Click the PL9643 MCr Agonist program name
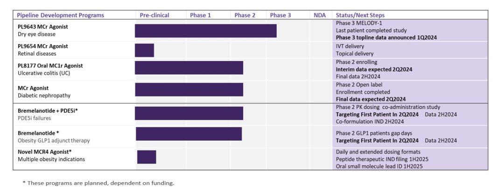This screenshot has width=496, height=192. tap(42, 27)
